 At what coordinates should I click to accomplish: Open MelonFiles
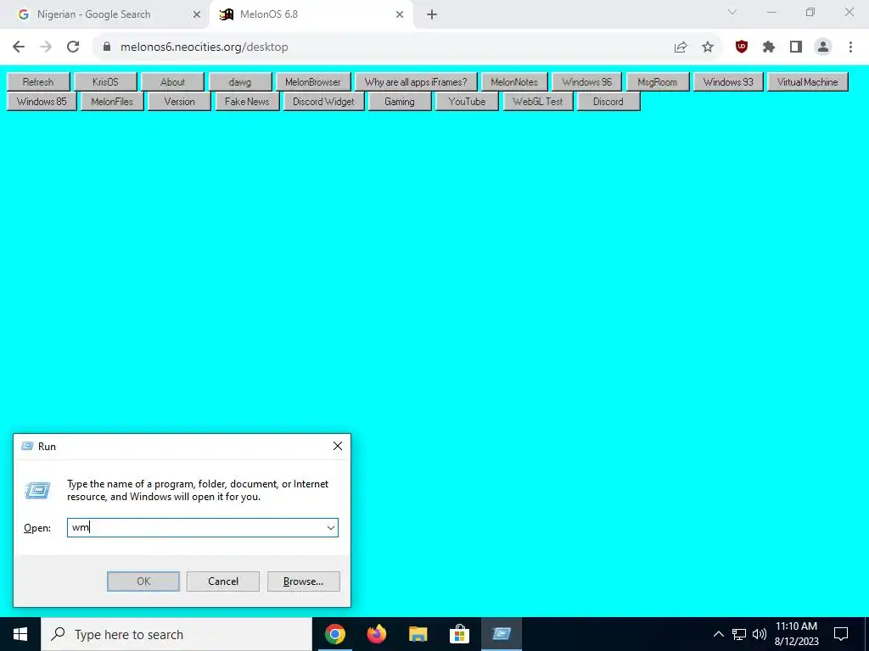(112, 102)
